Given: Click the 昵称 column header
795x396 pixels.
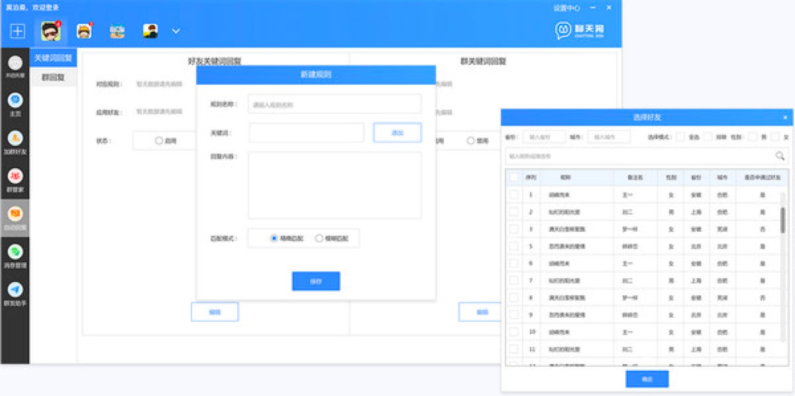Looking at the screenshot, I should (565, 177).
